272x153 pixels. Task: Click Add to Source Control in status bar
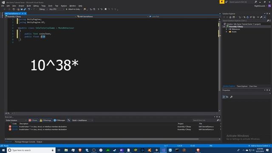(259, 146)
